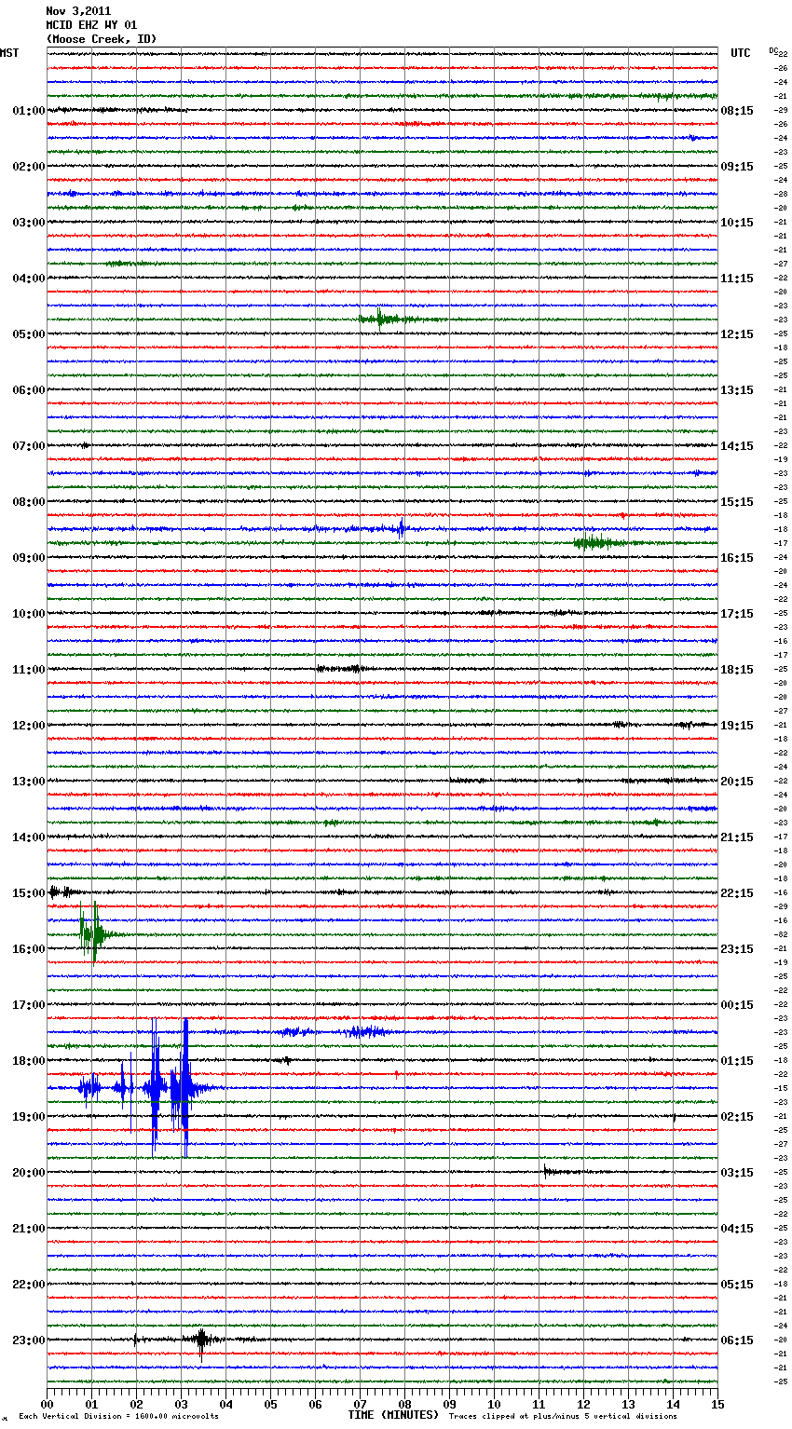Click the 01:15 UTC time label
The width and height of the screenshot is (792, 1429).
737,1061
